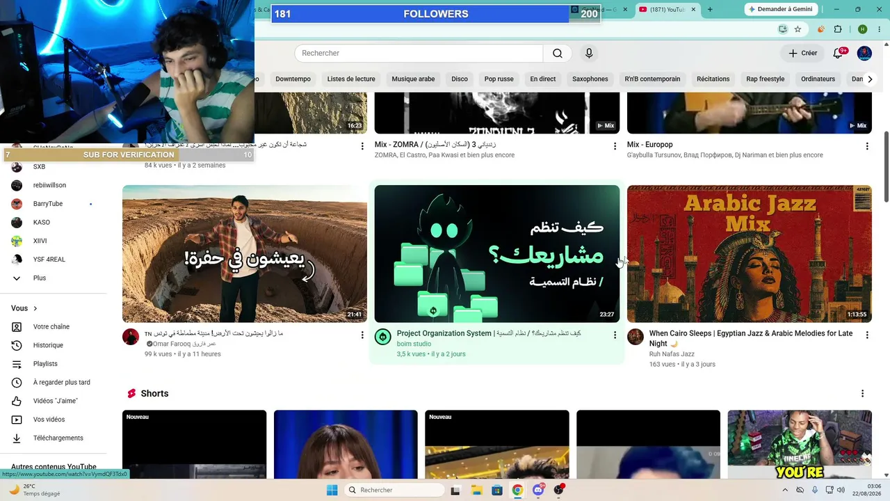Viewport: 890px width, 501px height.
Task: Show more category chips with right arrow
Action: click(870, 79)
